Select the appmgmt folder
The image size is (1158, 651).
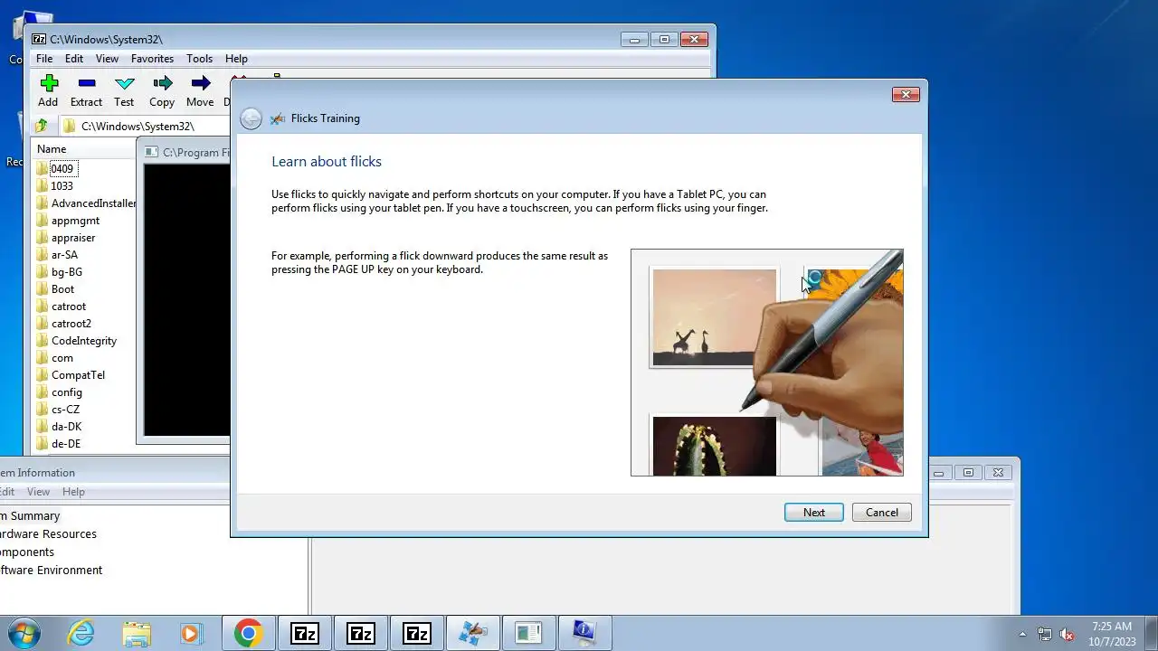(75, 220)
